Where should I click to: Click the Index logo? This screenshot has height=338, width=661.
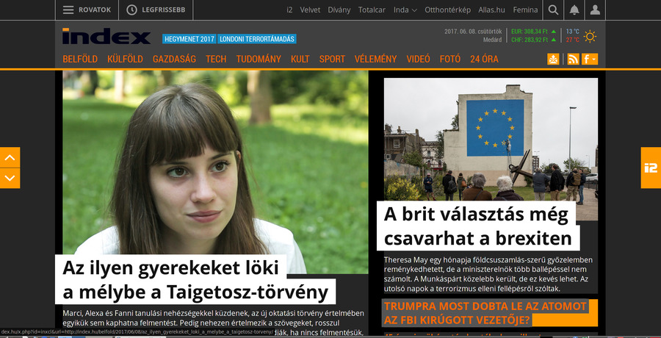[x=106, y=36]
